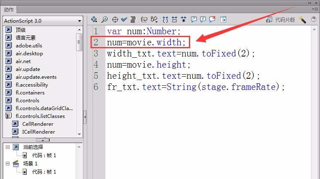This screenshot has width=320, height=179.
Task: Apply block comment icon
Action: [193, 19]
